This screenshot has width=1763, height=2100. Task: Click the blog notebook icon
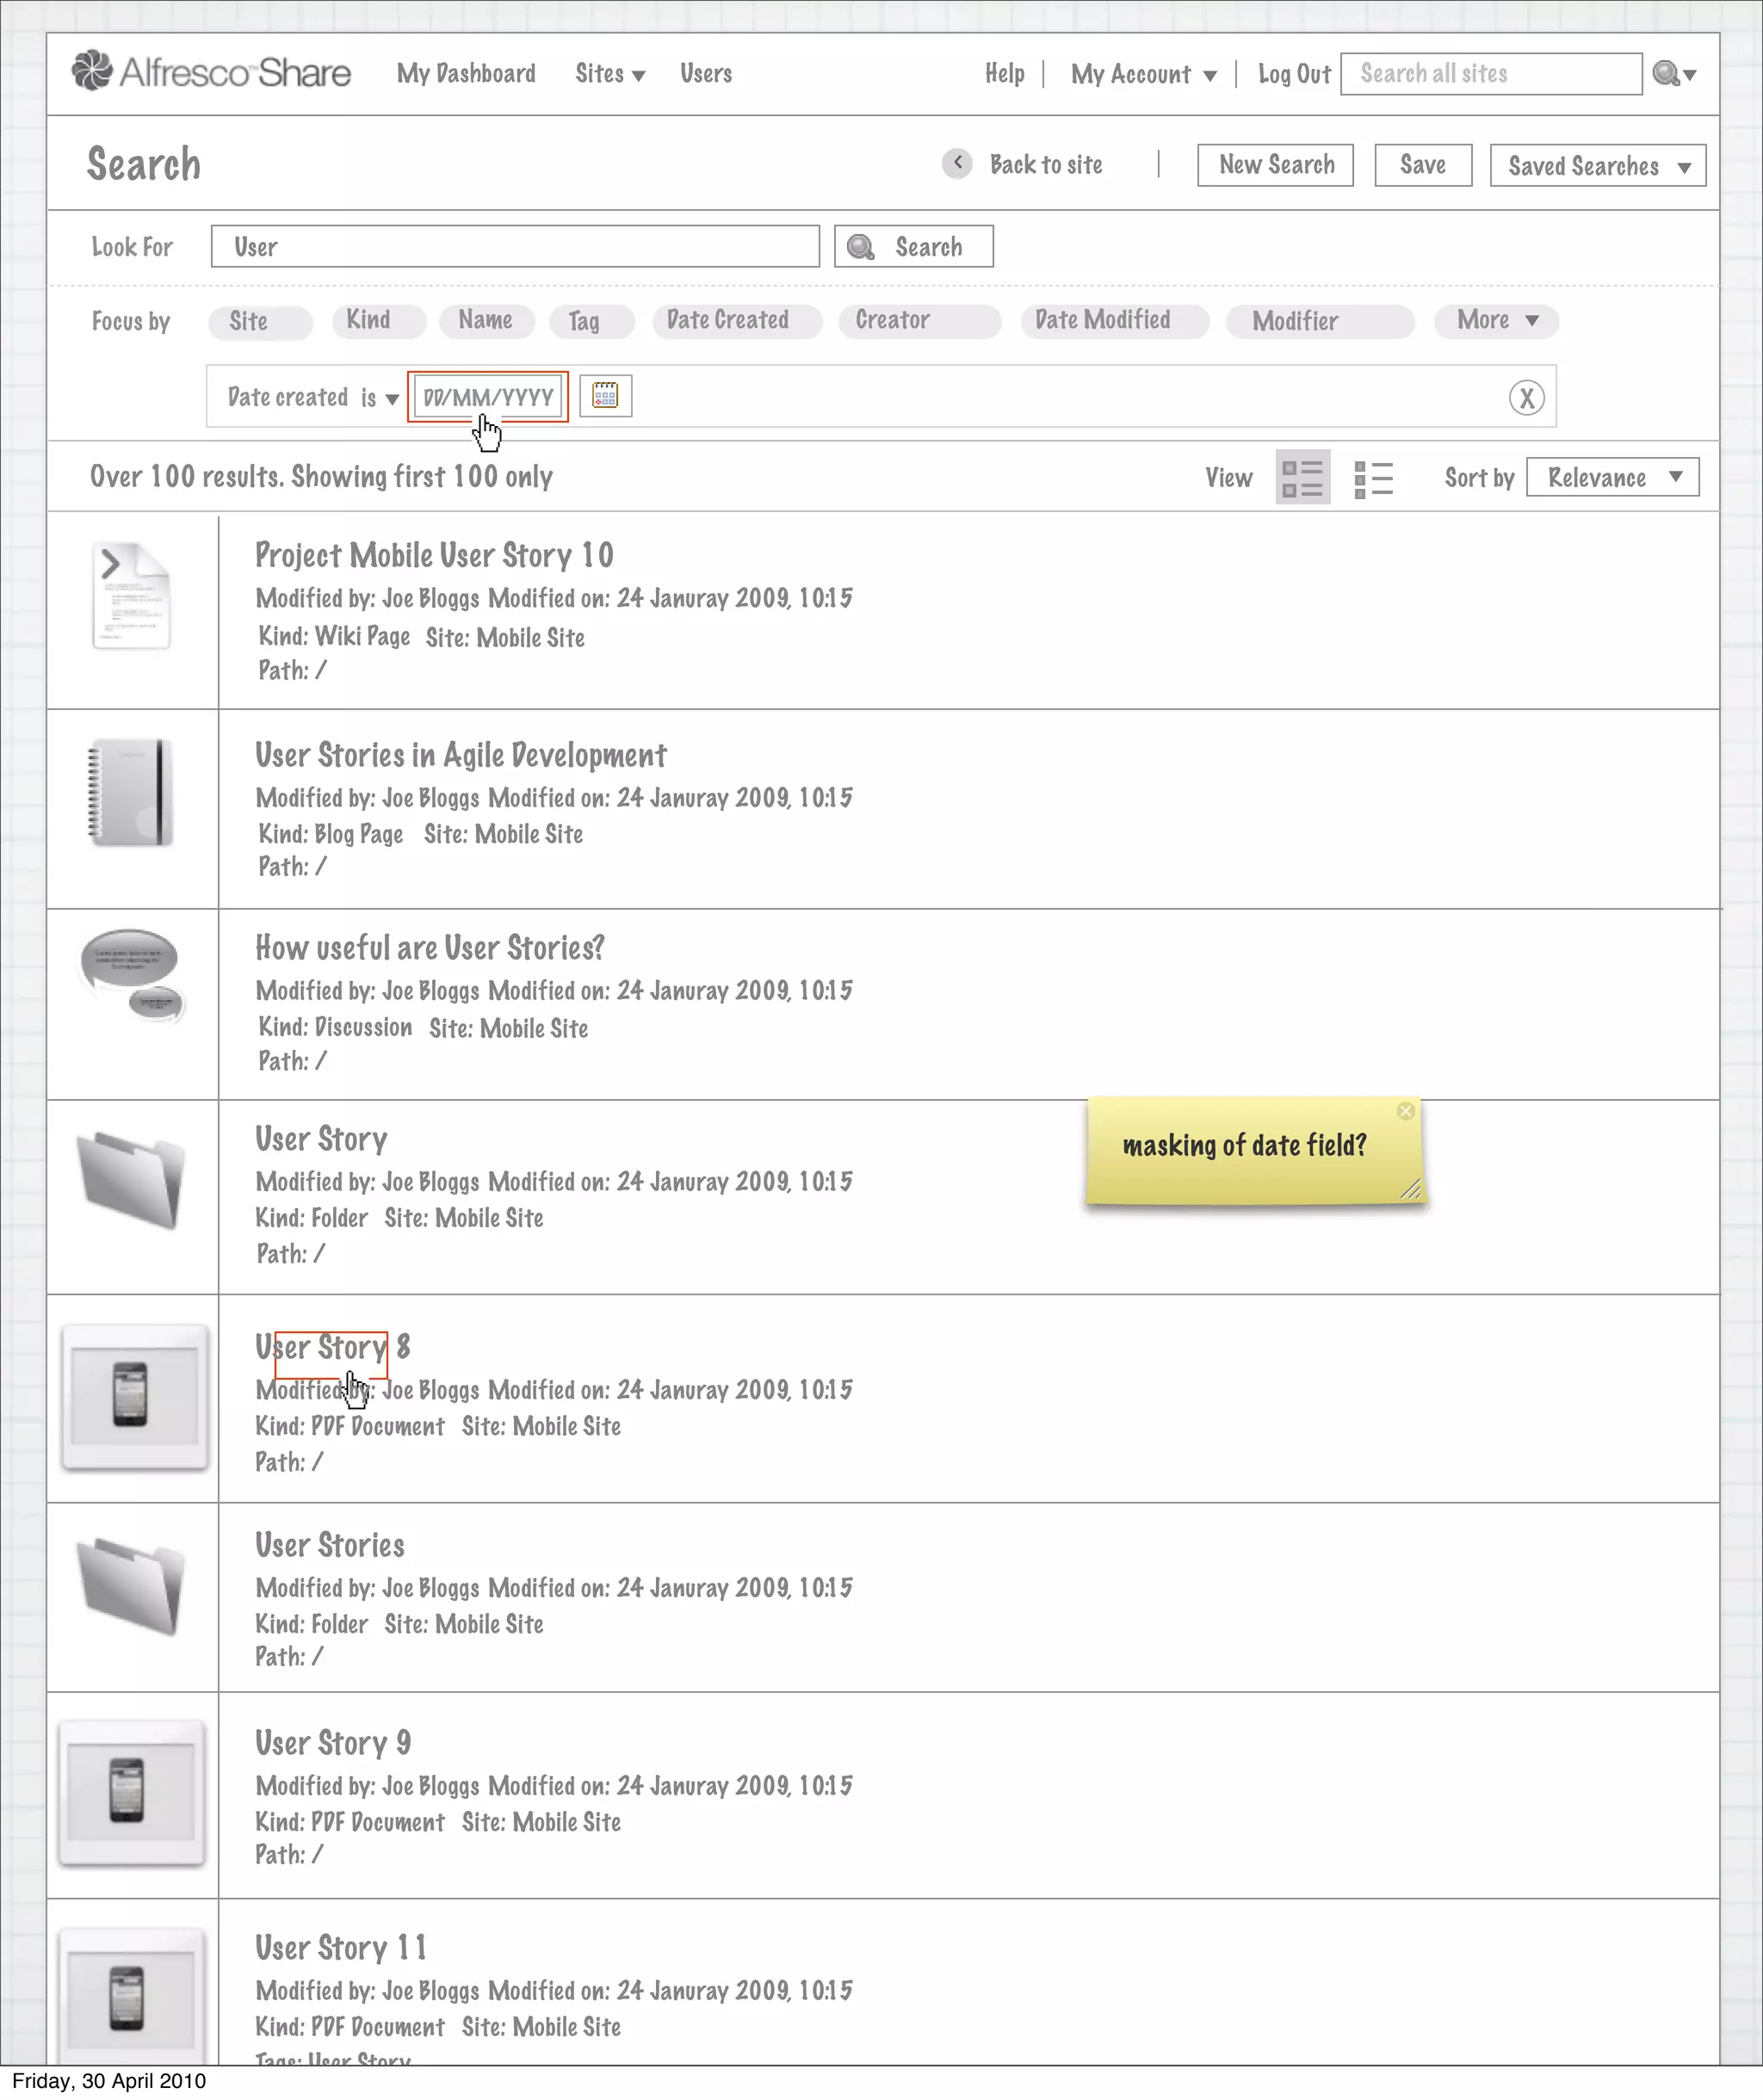(x=131, y=793)
